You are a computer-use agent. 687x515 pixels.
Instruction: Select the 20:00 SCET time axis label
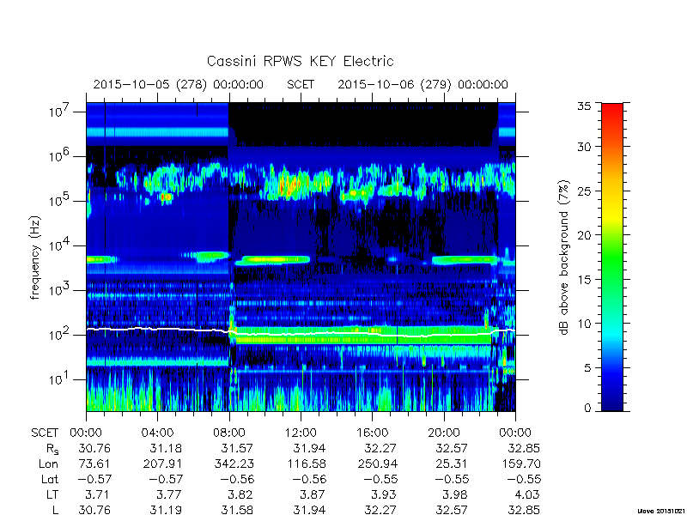444,433
